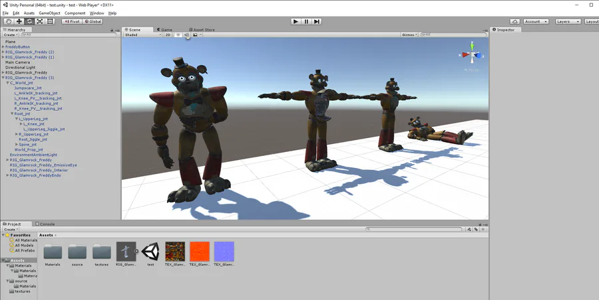Image resolution: width=599 pixels, height=300 pixels.
Task: Lock the Hierarchy panel
Action: coord(112,30)
